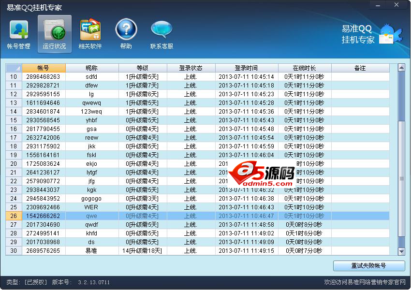The image size is (411, 290).
Task: Click login time 2013-07-11 10:45:14
Action: 247,77
